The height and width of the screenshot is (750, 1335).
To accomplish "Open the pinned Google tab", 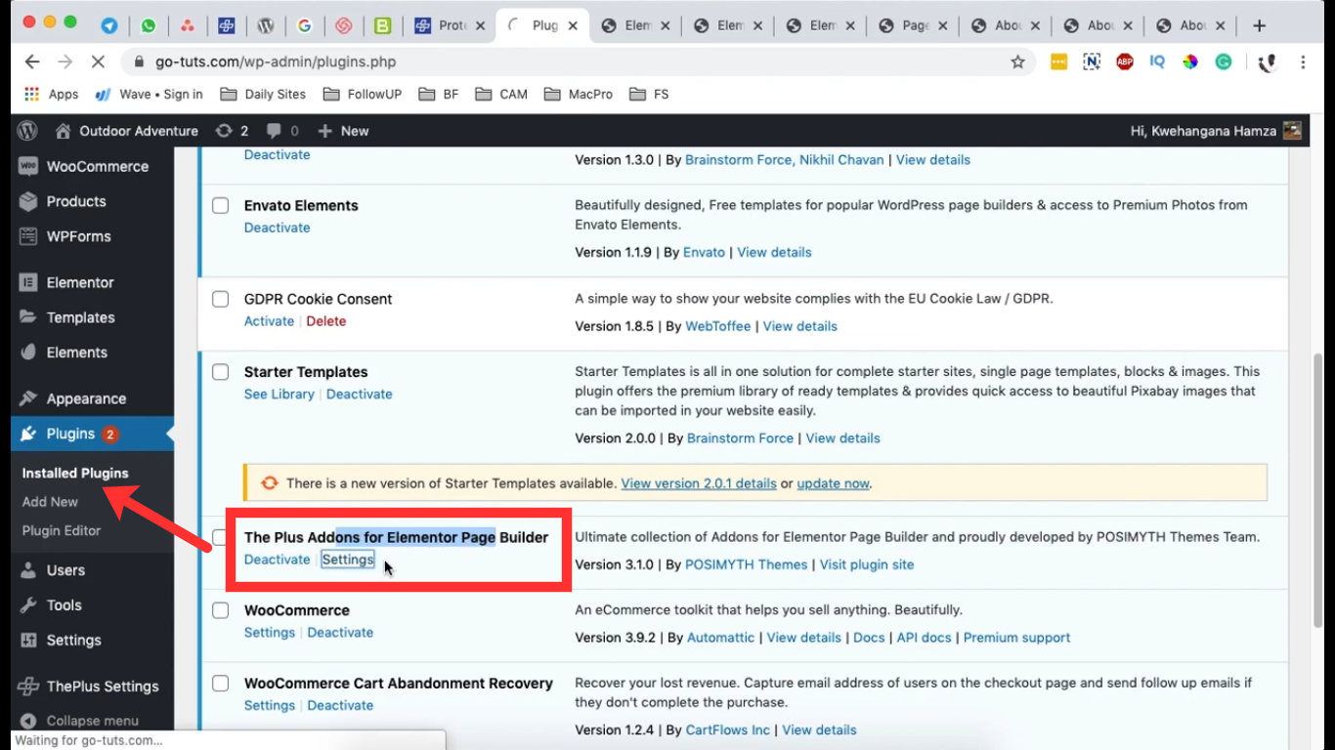I will pos(304,25).
